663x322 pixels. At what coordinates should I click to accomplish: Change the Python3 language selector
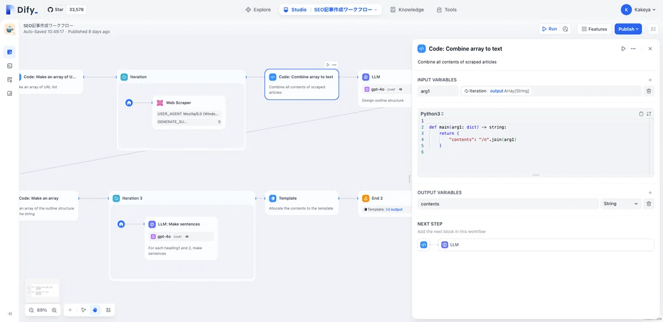(x=432, y=114)
